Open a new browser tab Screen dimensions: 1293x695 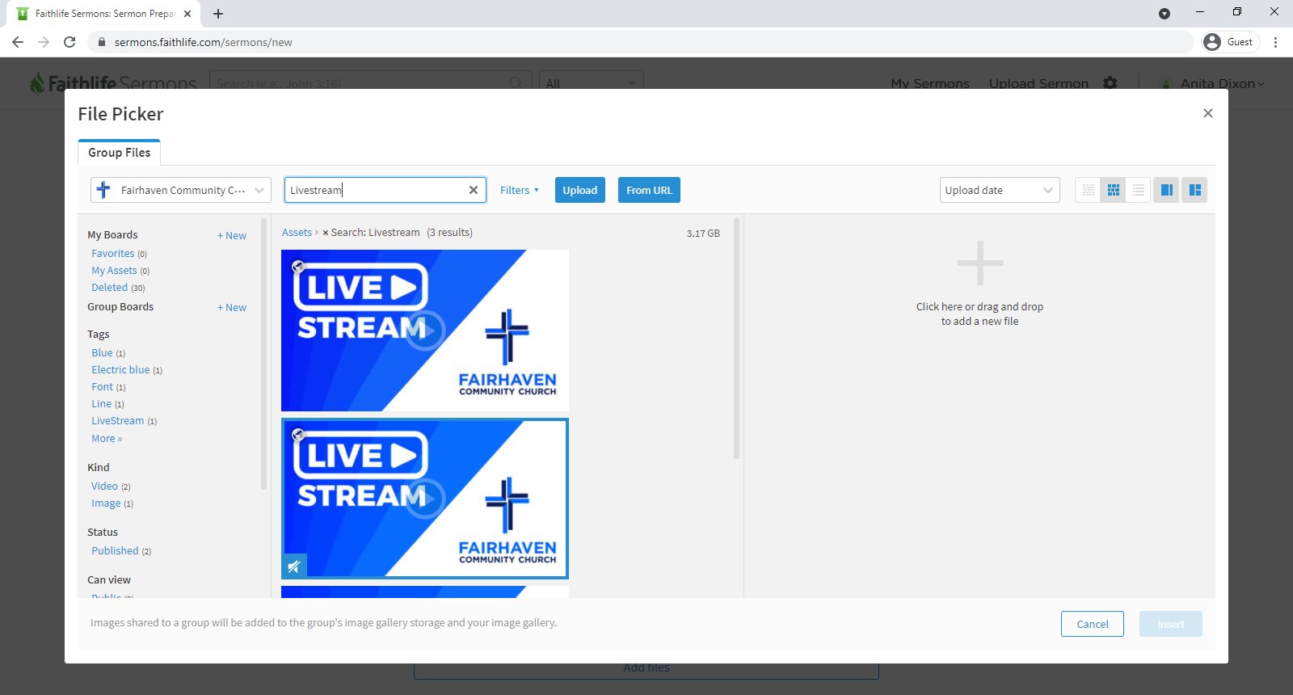click(218, 14)
